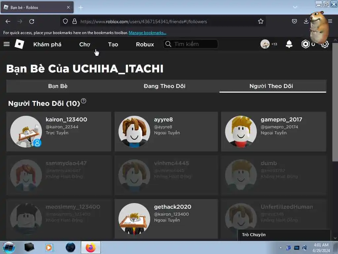Open ayyre8's profile name

pos(163,119)
